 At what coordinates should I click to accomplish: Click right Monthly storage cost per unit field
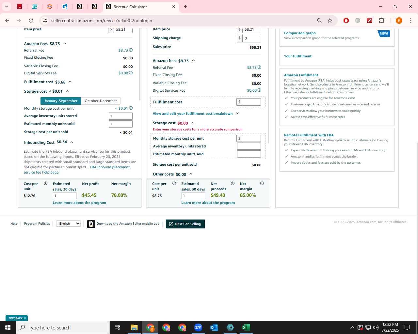click(251, 138)
